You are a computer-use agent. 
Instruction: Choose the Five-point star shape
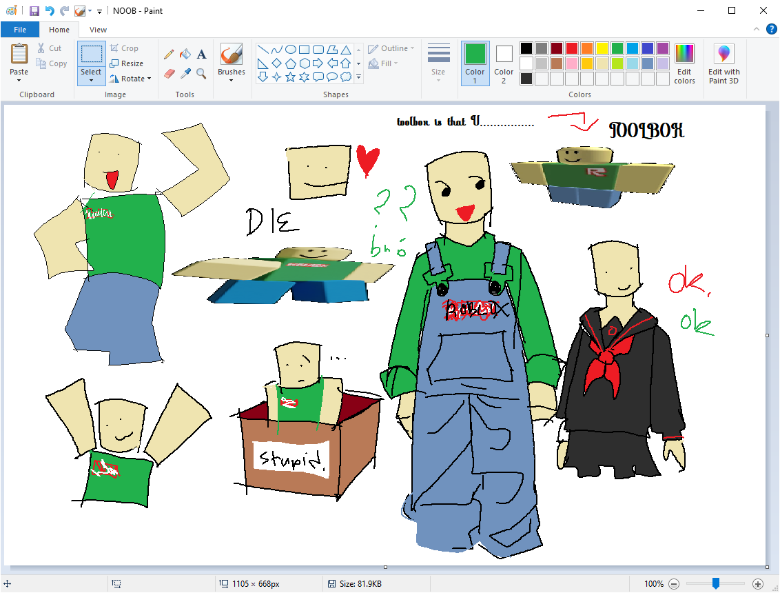pyautogui.click(x=291, y=77)
